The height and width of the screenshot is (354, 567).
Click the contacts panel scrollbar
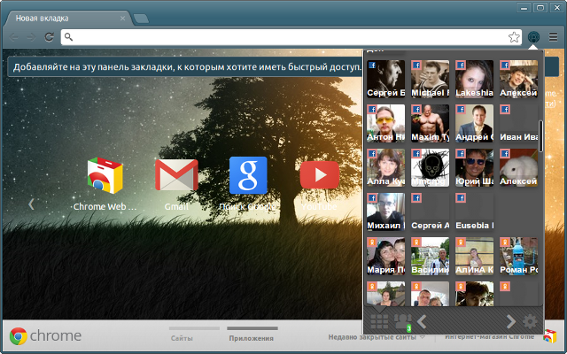tap(540, 137)
